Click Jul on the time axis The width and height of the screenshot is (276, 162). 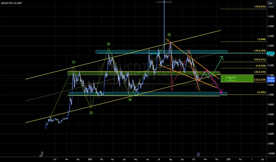[159, 159]
